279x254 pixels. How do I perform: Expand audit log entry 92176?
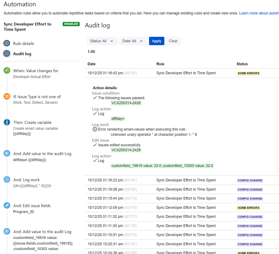(182, 226)
